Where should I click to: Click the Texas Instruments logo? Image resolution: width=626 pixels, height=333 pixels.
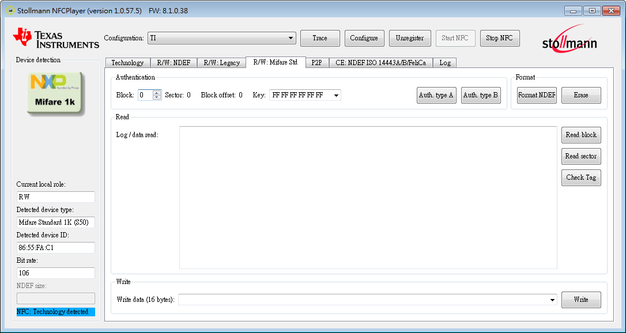[x=55, y=38]
